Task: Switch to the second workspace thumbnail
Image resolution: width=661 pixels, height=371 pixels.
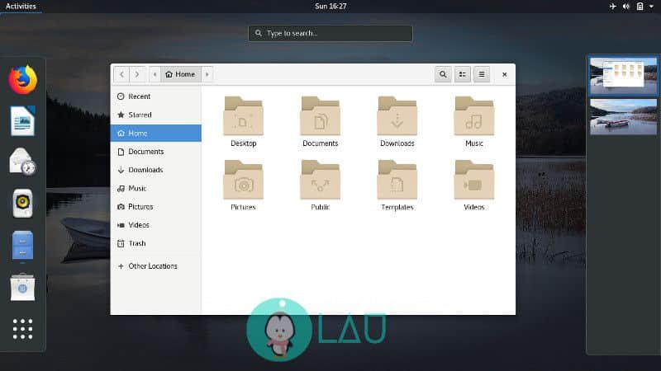Action: pyautogui.click(x=624, y=116)
